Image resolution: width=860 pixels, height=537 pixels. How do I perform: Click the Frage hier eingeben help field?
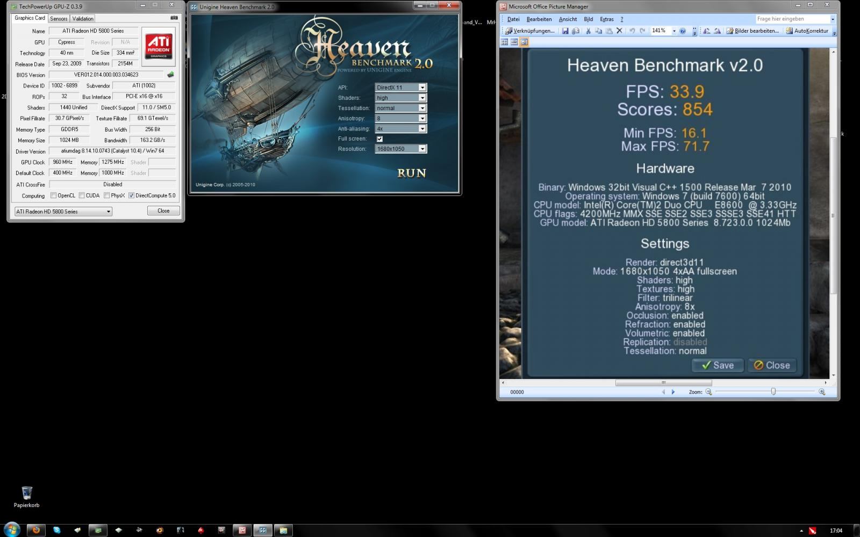tap(792, 19)
